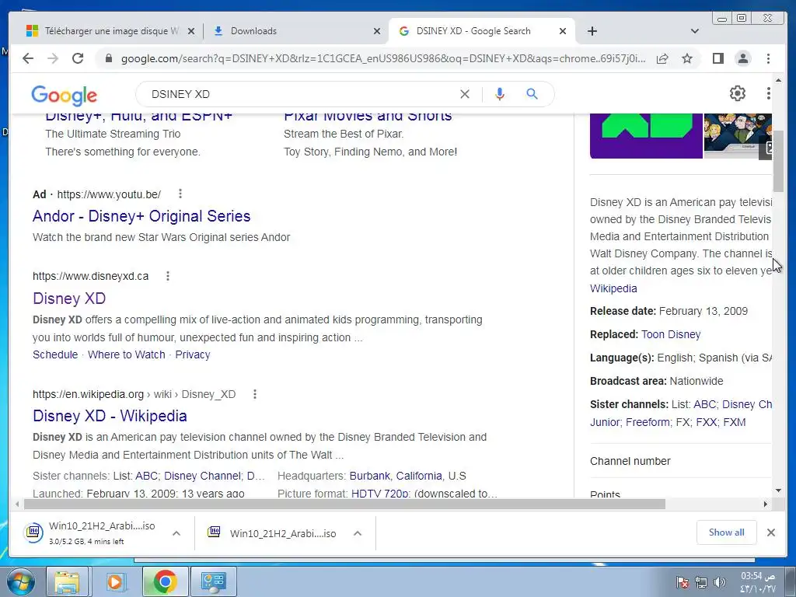Bookmark this page with star icon
The image size is (796, 597).
pyautogui.click(x=687, y=58)
